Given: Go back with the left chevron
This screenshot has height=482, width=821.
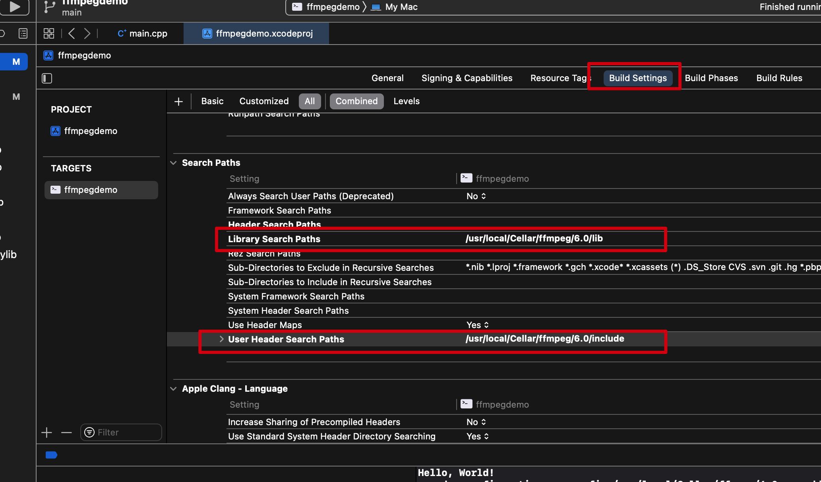Looking at the screenshot, I should pyautogui.click(x=72, y=33).
